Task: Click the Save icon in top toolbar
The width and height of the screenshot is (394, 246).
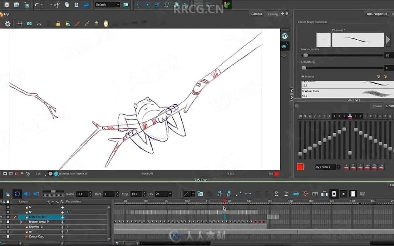Action: coord(7,5)
